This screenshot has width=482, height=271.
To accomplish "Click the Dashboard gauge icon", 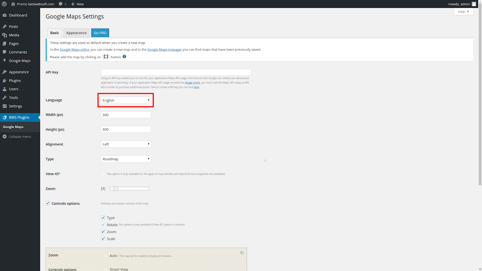I will [x=5, y=15].
